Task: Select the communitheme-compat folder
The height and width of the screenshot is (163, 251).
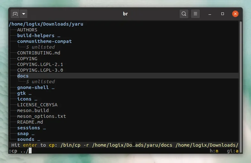Action: 44,41
